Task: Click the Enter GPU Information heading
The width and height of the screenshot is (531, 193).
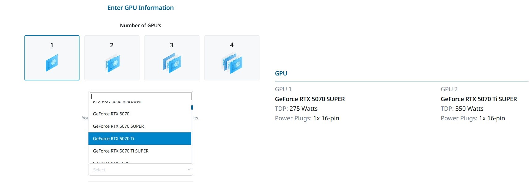Action: [141, 8]
